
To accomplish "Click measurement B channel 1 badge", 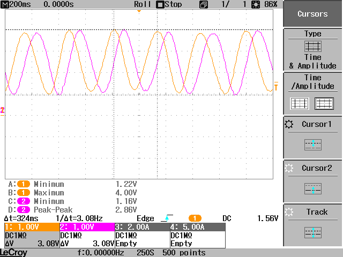I will coord(24,193).
